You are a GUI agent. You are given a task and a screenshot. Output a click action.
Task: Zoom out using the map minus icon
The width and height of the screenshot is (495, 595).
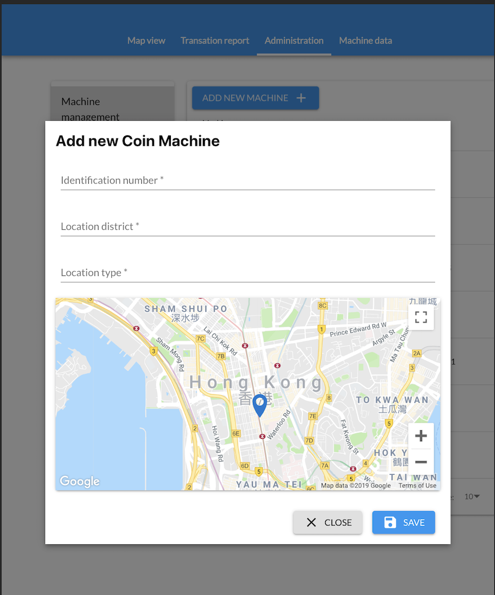pos(420,462)
